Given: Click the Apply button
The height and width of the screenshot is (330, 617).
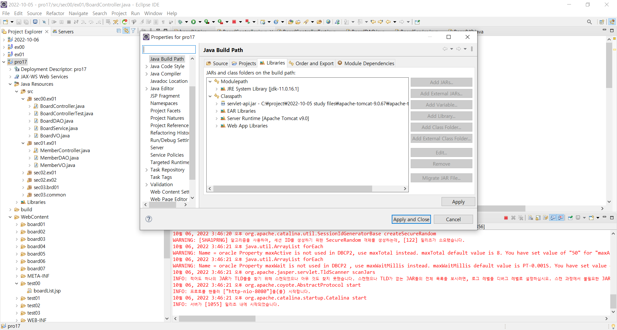Looking at the screenshot, I should coord(458,202).
